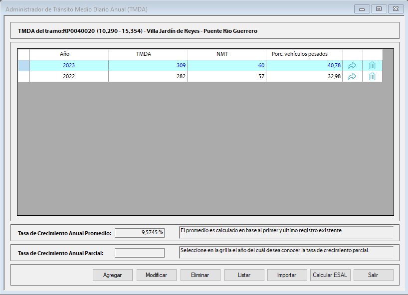Click the TMDA column header

[148, 54]
